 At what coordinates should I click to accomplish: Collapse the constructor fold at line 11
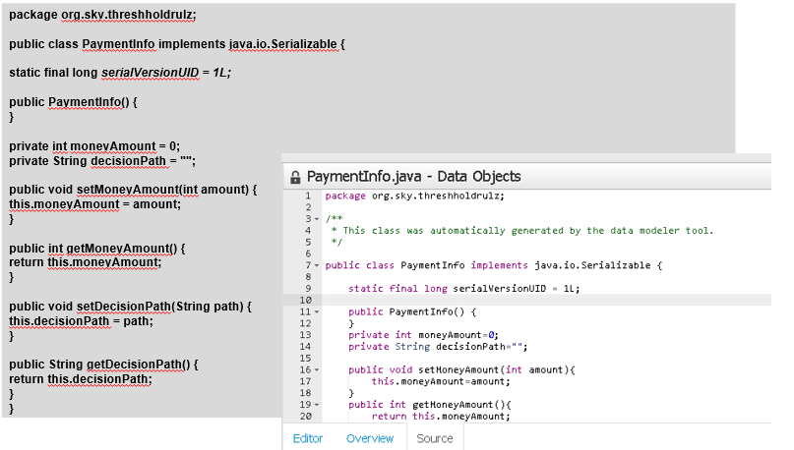[x=317, y=312]
